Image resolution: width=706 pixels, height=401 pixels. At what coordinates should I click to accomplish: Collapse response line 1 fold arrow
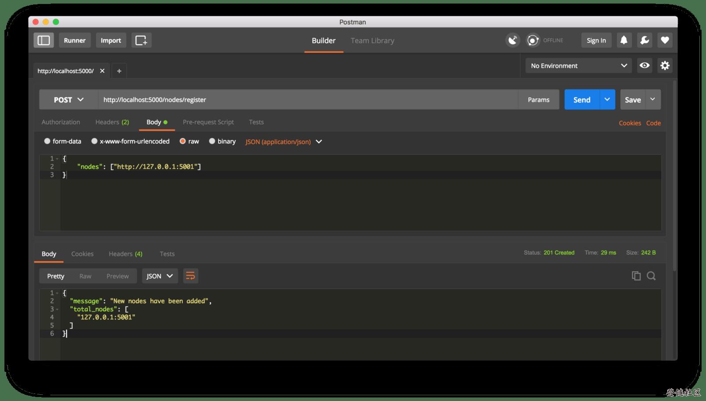point(57,293)
